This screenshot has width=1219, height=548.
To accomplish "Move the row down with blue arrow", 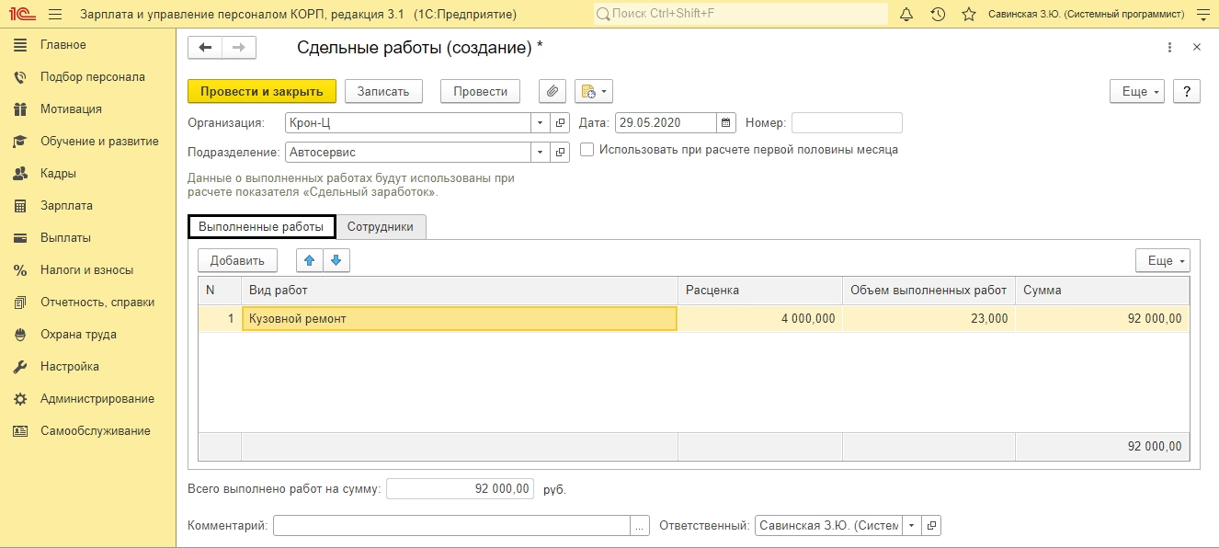I will point(336,260).
